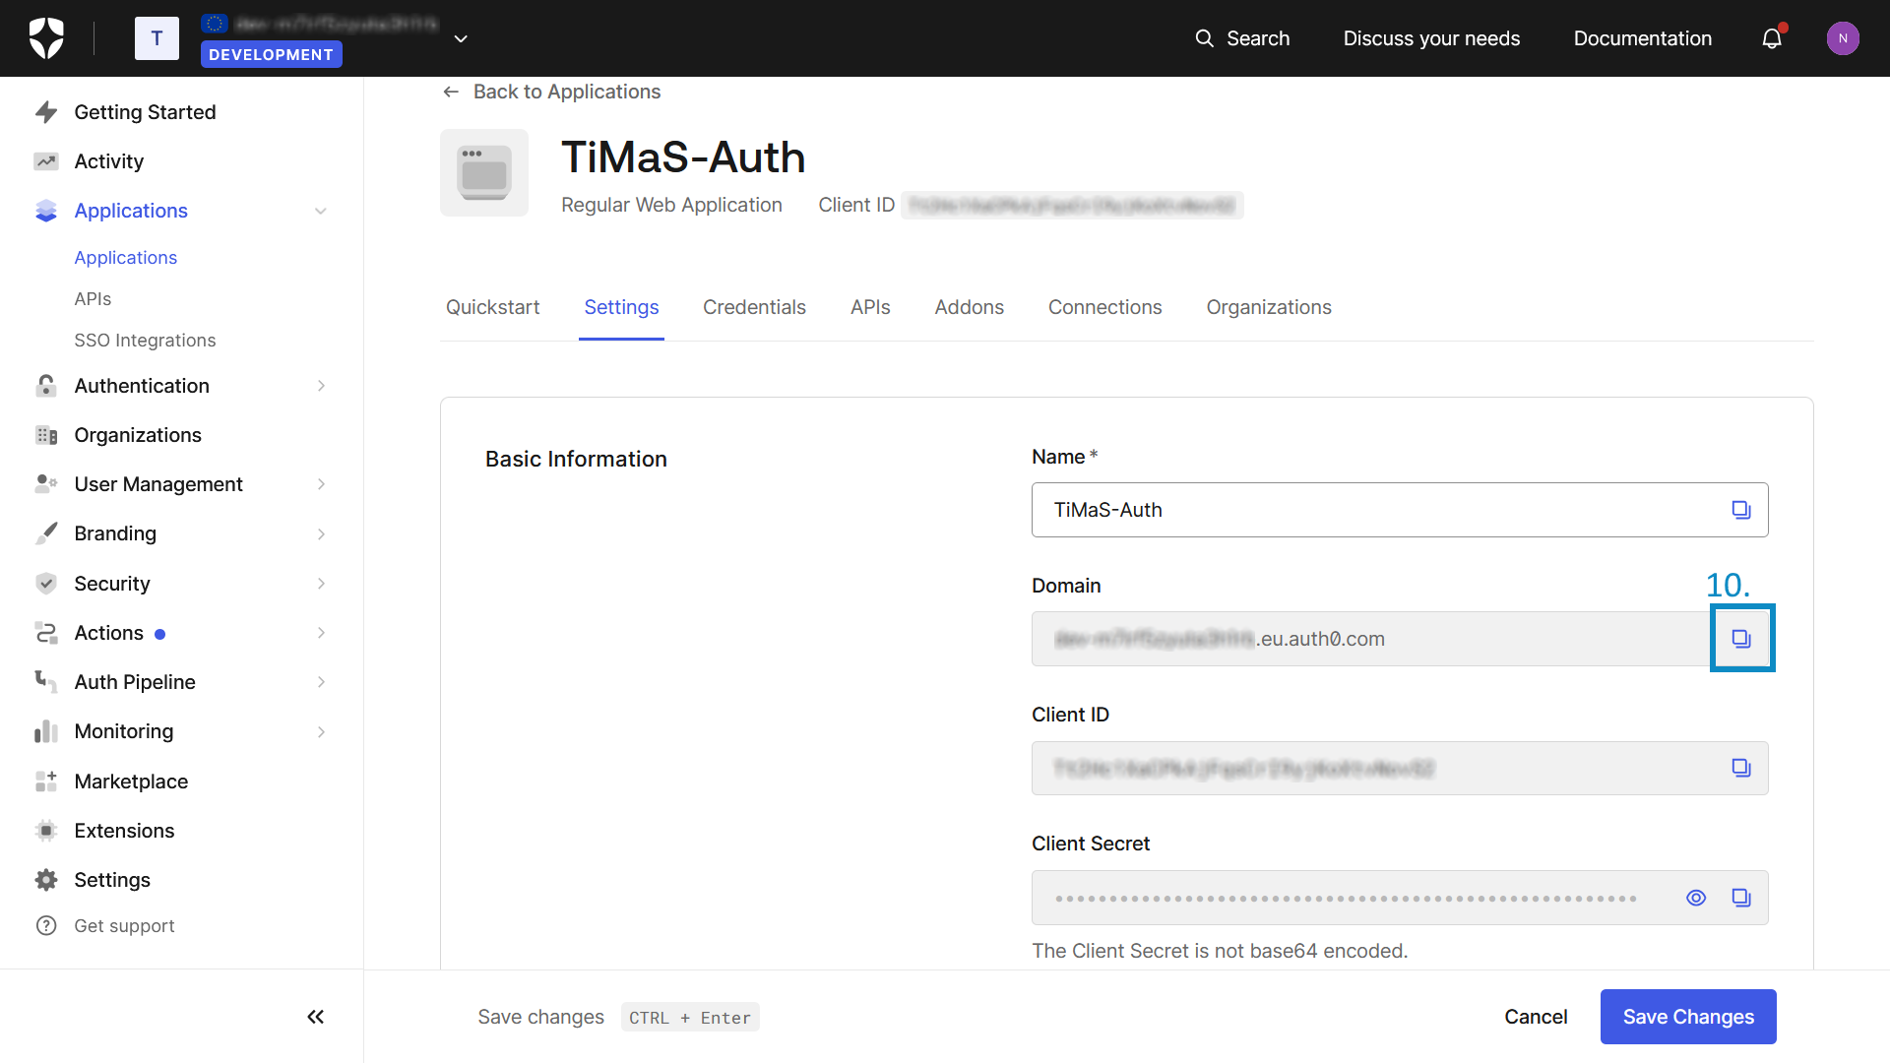
Task: Select APIs sub-item in sidebar
Action: [x=93, y=298]
